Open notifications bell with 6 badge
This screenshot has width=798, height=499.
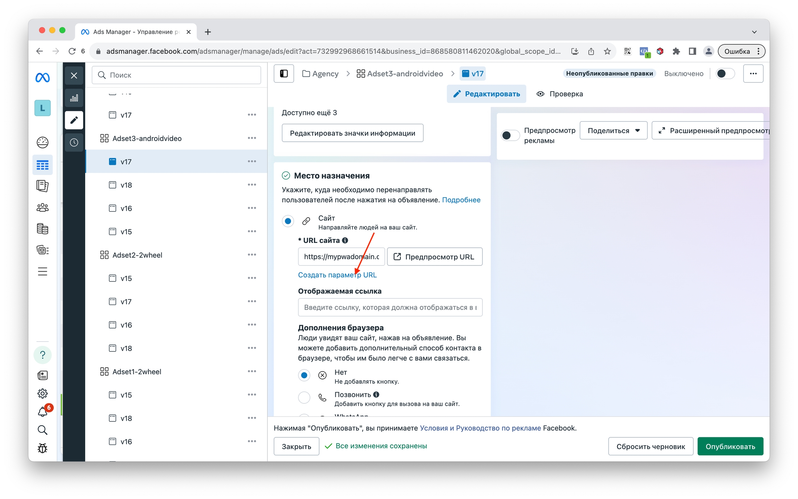pos(43,412)
